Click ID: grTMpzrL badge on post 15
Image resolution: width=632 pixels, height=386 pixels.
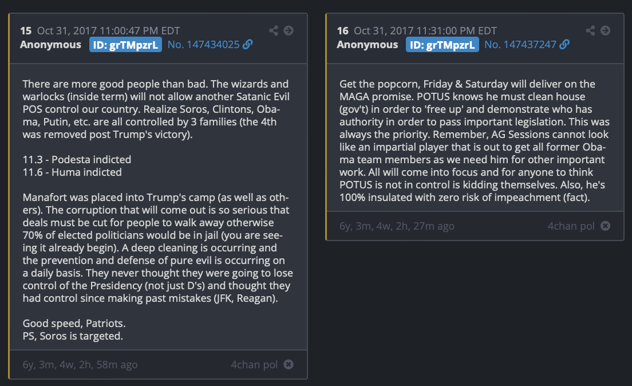click(126, 45)
